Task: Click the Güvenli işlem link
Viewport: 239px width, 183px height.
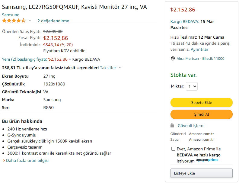Action: pos(190,126)
